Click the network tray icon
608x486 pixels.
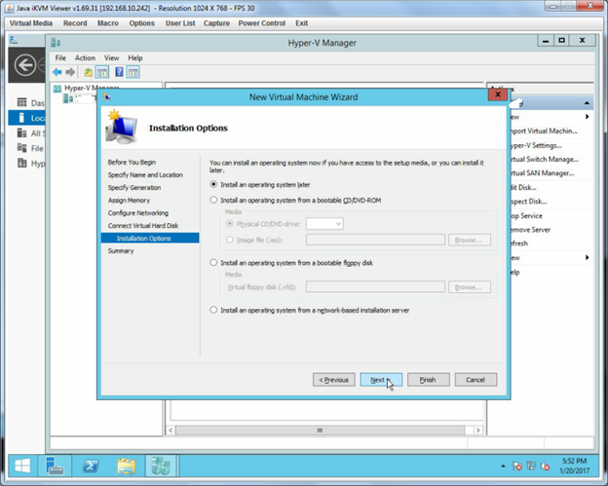[531, 466]
